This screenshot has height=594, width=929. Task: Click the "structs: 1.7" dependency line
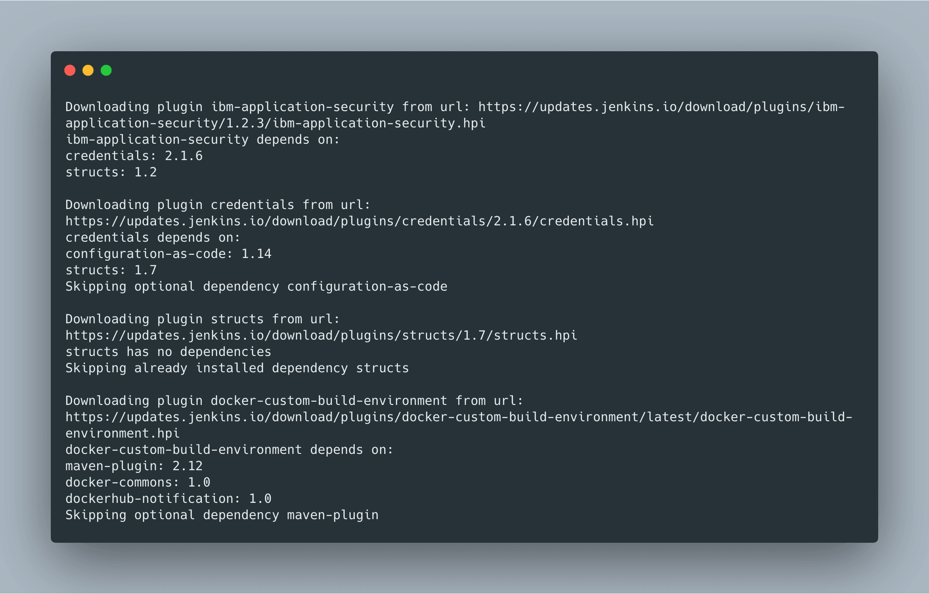(111, 270)
